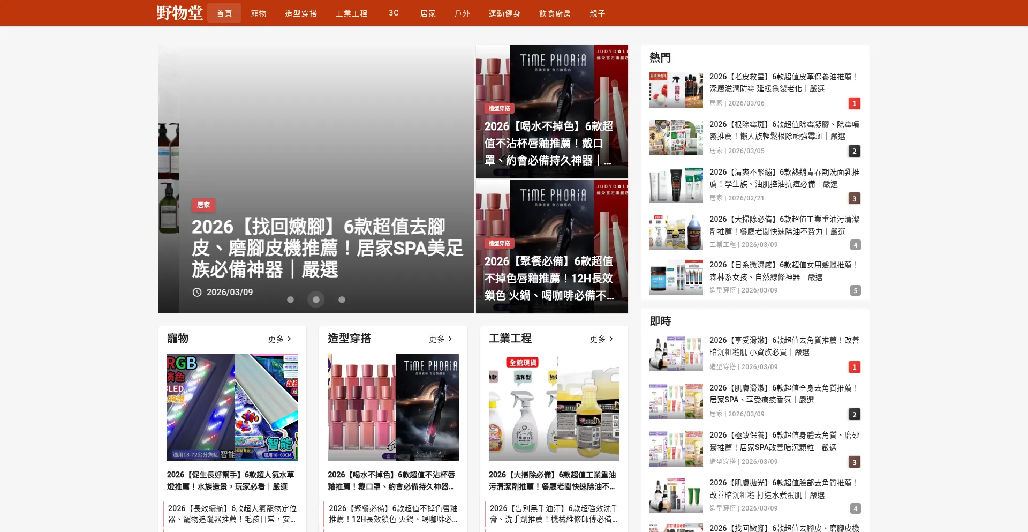Image resolution: width=1028 pixels, height=532 pixels.
Task: Click the 極致保養 article thumbnail in 即時
Action: click(676, 448)
